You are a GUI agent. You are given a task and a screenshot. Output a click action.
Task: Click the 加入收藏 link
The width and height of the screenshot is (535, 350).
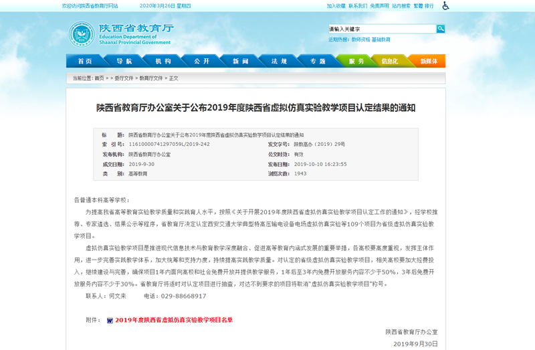(336, 6)
